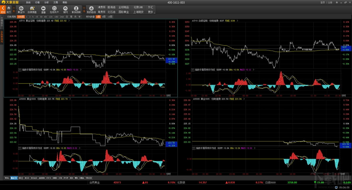Choose the 16图 layout option
352x190 pixels.
coord(110,17)
